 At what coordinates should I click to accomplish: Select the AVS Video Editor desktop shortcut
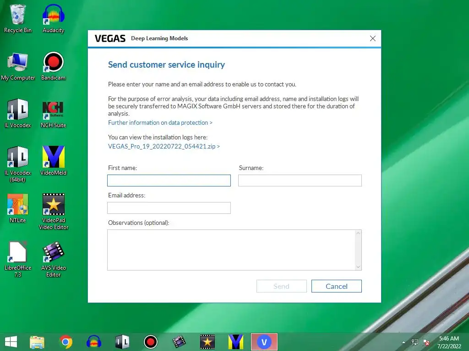tap(53, 260)
